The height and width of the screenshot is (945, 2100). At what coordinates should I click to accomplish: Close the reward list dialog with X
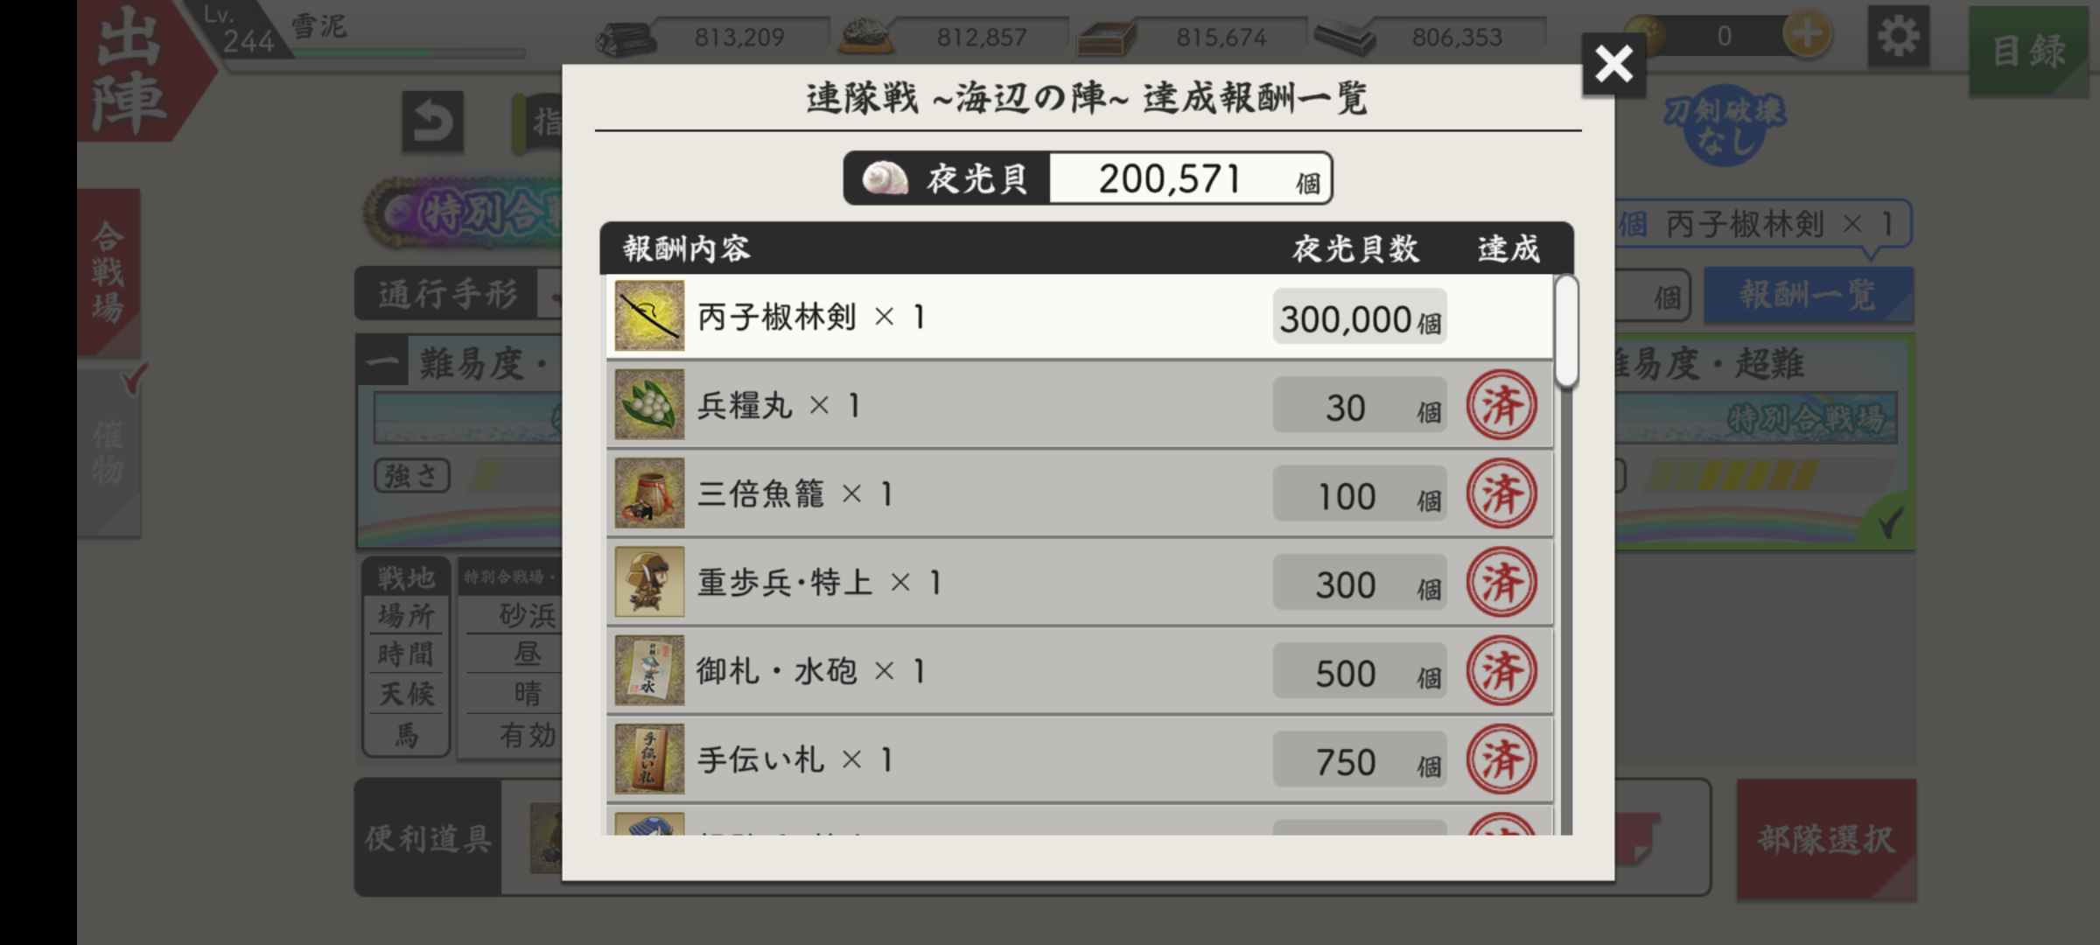[x=1613, y=64]
